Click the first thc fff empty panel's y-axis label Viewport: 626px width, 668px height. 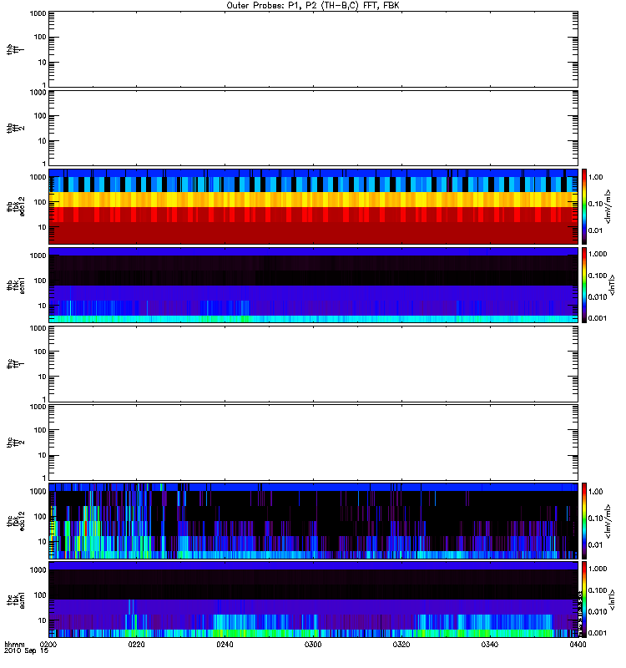15,364
